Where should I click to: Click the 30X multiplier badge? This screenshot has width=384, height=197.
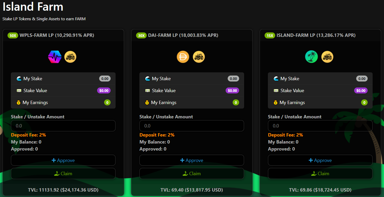(x=141, y=35)
